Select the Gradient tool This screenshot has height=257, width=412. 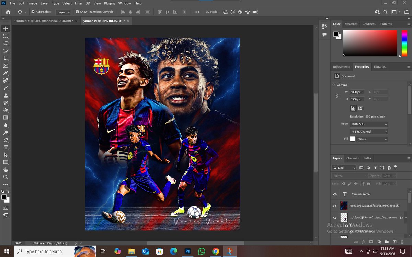click(5, 118)
